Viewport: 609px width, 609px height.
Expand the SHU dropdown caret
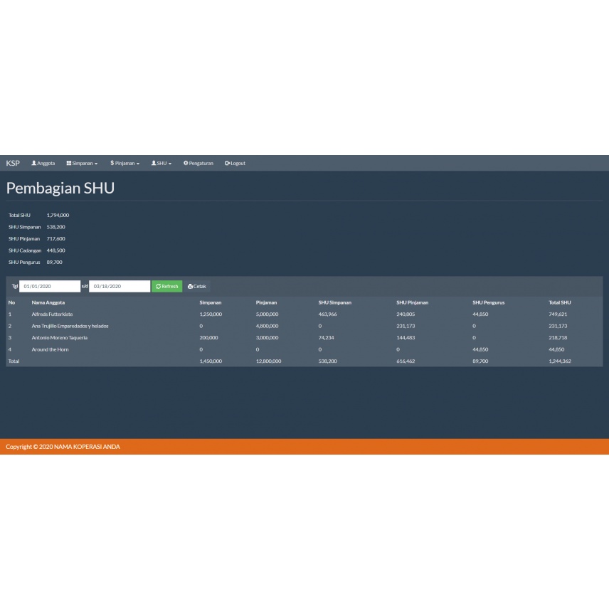(x=170, y=164)
